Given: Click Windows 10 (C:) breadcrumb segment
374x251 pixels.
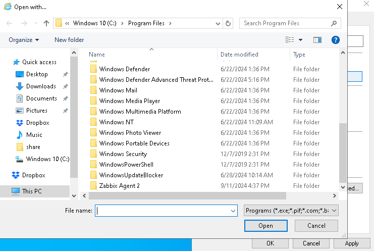Looking at the screenshot, I should [x=94, y=23].
